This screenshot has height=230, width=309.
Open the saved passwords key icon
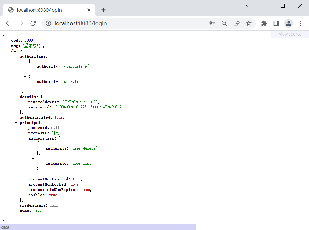[212, 23]
